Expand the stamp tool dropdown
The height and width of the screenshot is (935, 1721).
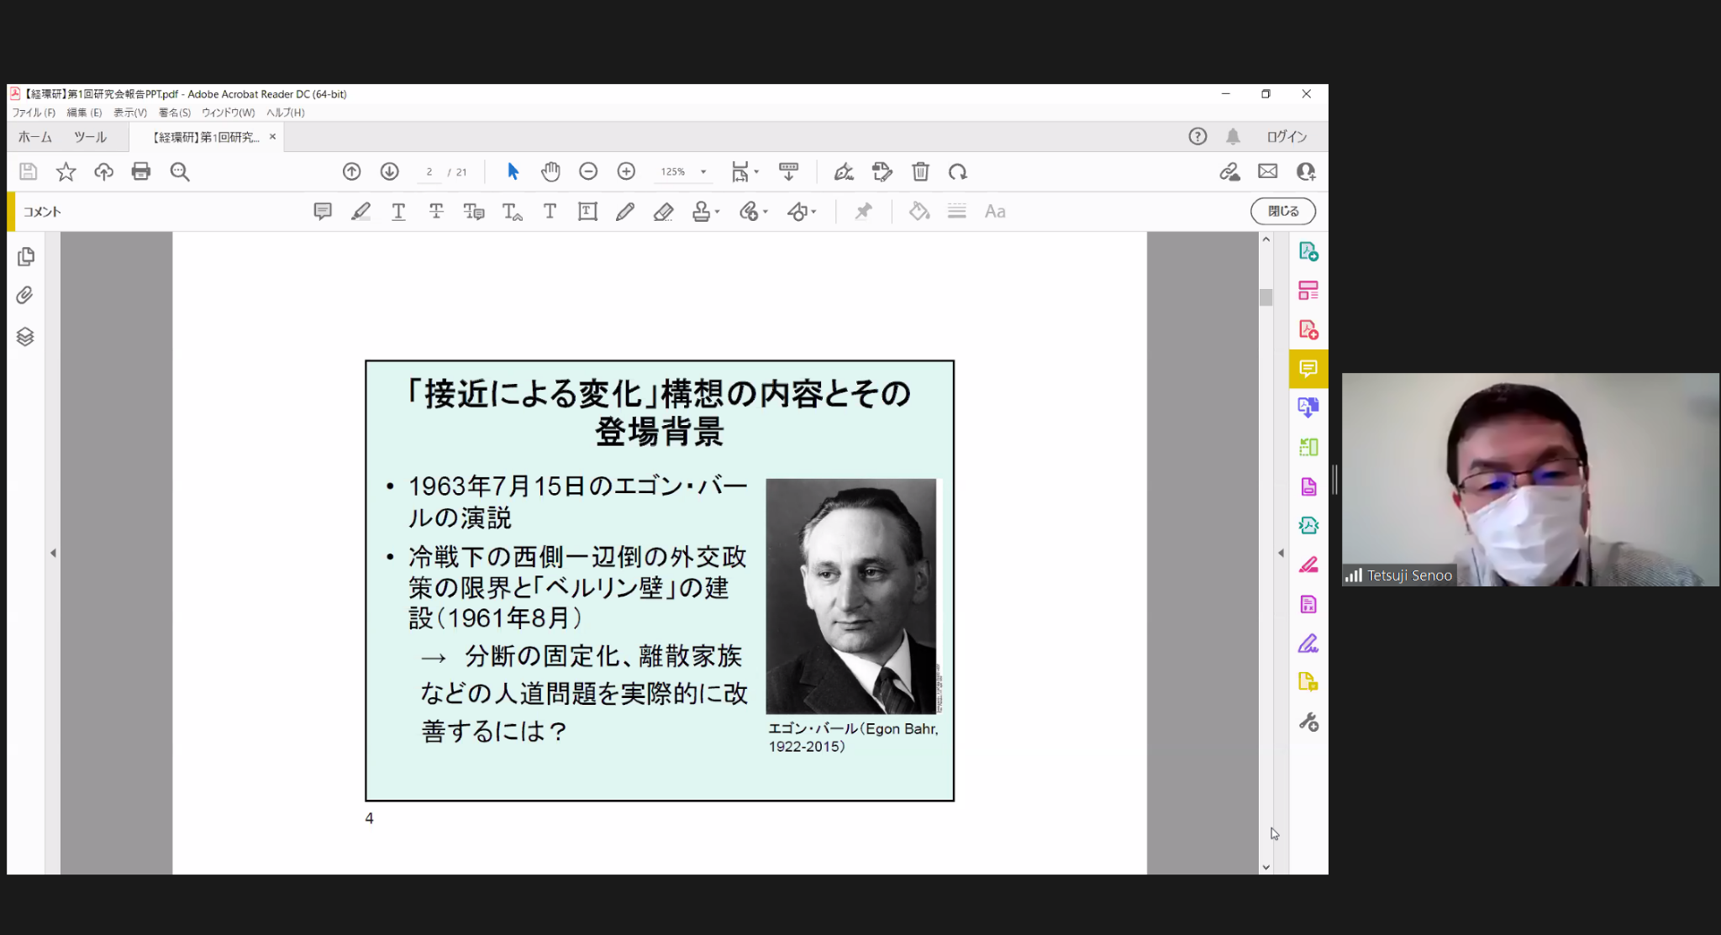coord(718,212)
